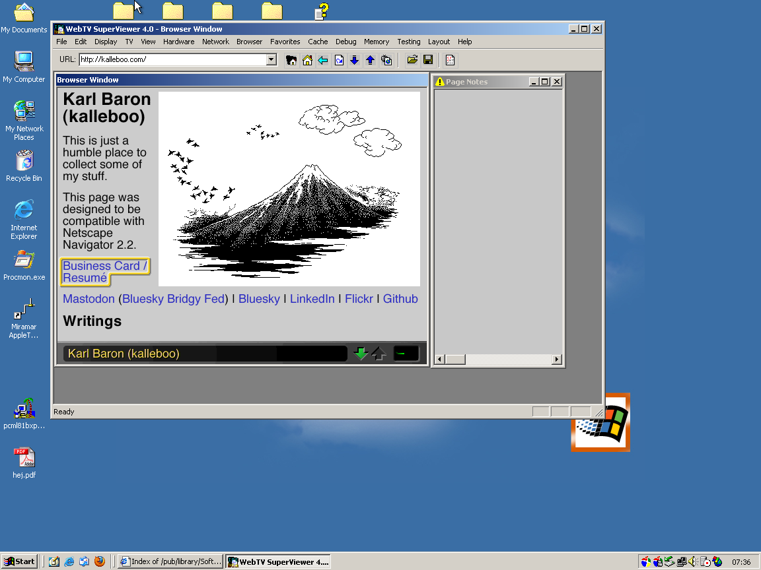761x570 pixels.
Task: Click the cyan Back arrow icon
Action: pyautogui.click(x=323, y=60)
